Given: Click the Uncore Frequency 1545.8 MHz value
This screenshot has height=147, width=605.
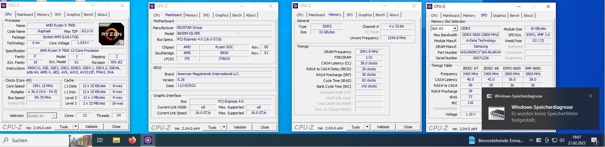Looking at the screenshot, I should click(x=397, y=38).
